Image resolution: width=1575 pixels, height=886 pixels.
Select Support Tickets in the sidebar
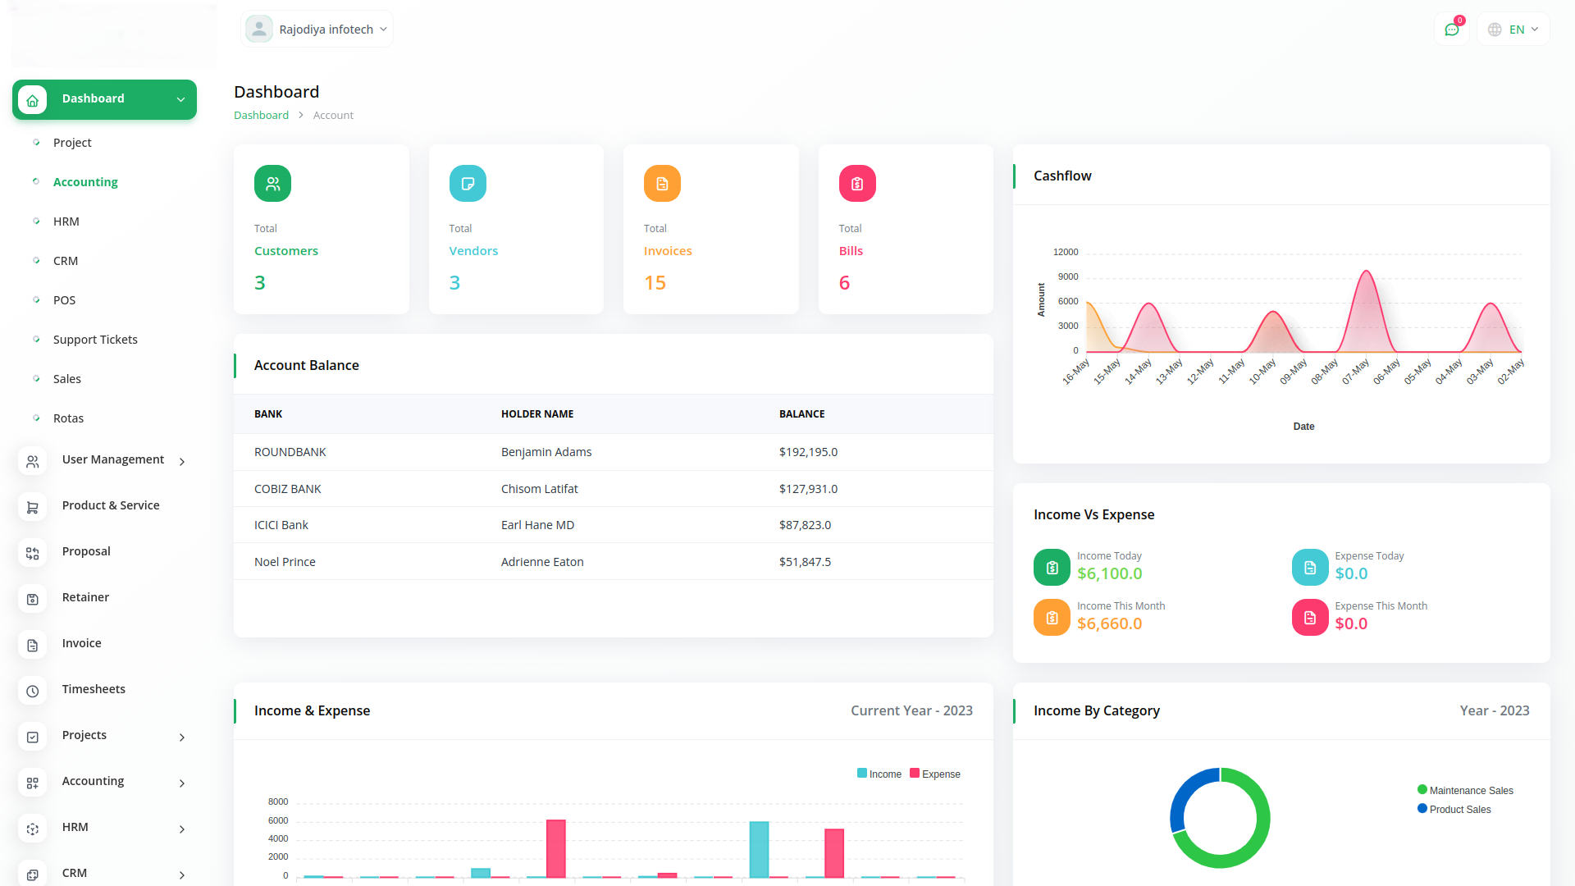[94, 339]
